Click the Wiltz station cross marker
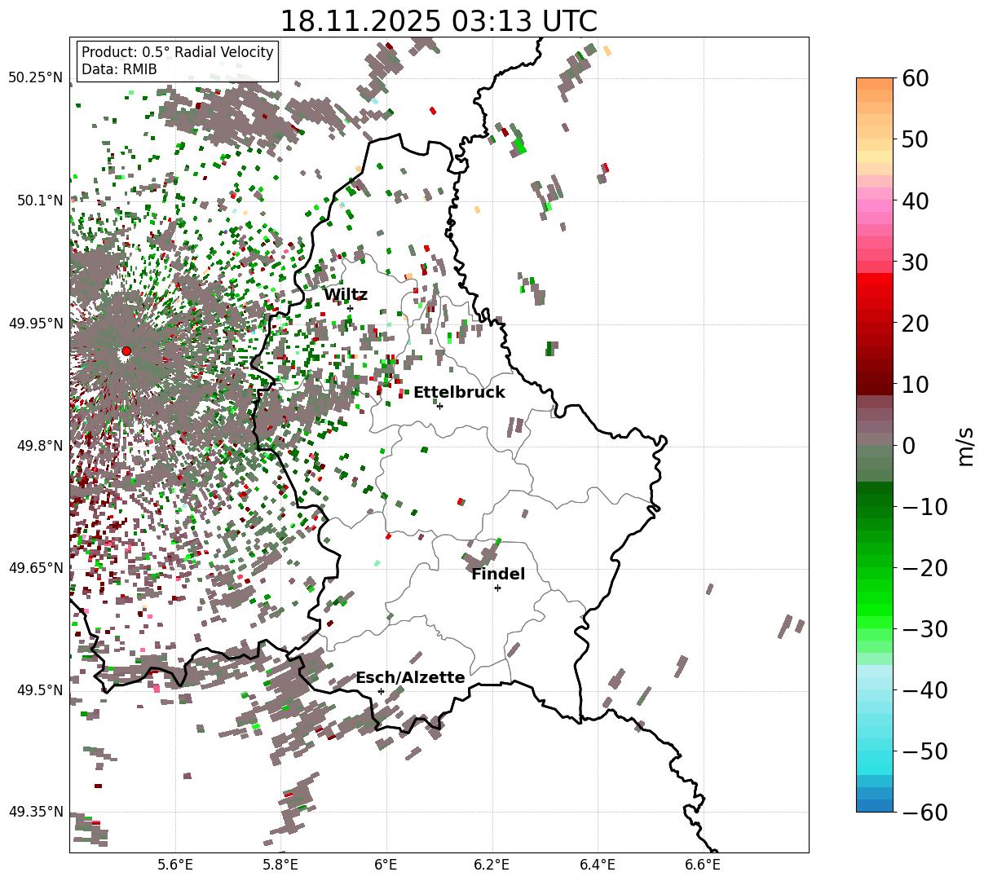 coord(351,308)
